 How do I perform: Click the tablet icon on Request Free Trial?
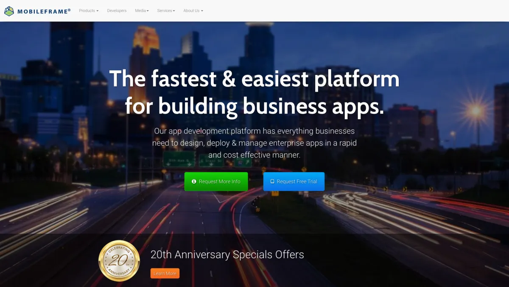coord(272,181)
